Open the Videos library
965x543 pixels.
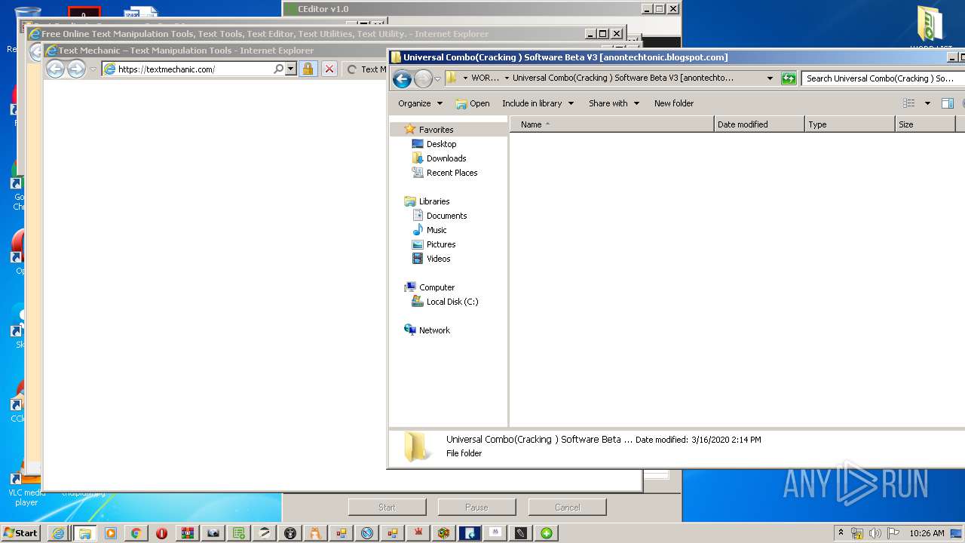coord(438,259)
